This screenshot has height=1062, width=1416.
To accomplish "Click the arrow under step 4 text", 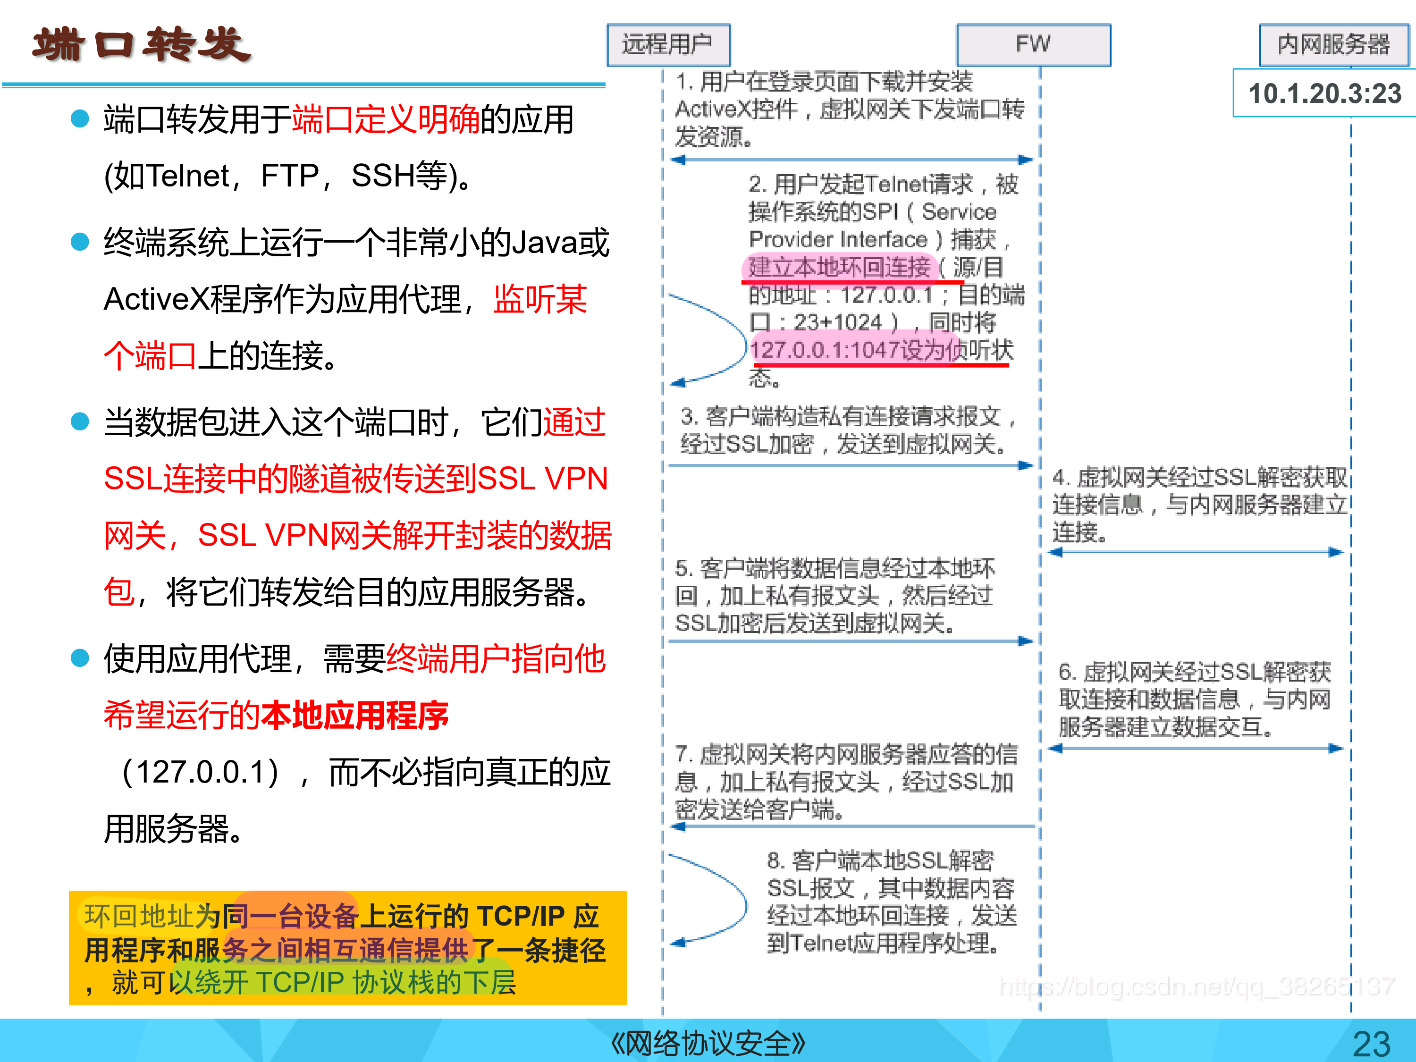I will [1195, 552].
